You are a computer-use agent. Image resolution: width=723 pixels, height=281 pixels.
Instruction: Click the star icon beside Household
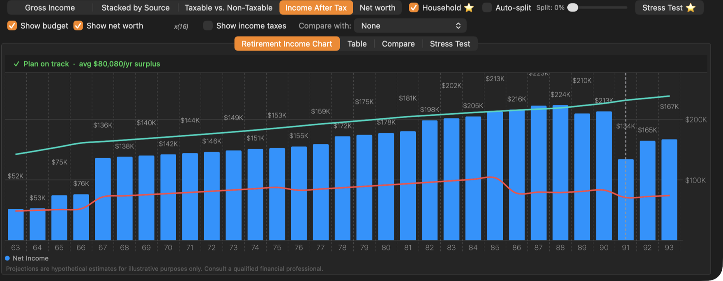pos(469,7)
